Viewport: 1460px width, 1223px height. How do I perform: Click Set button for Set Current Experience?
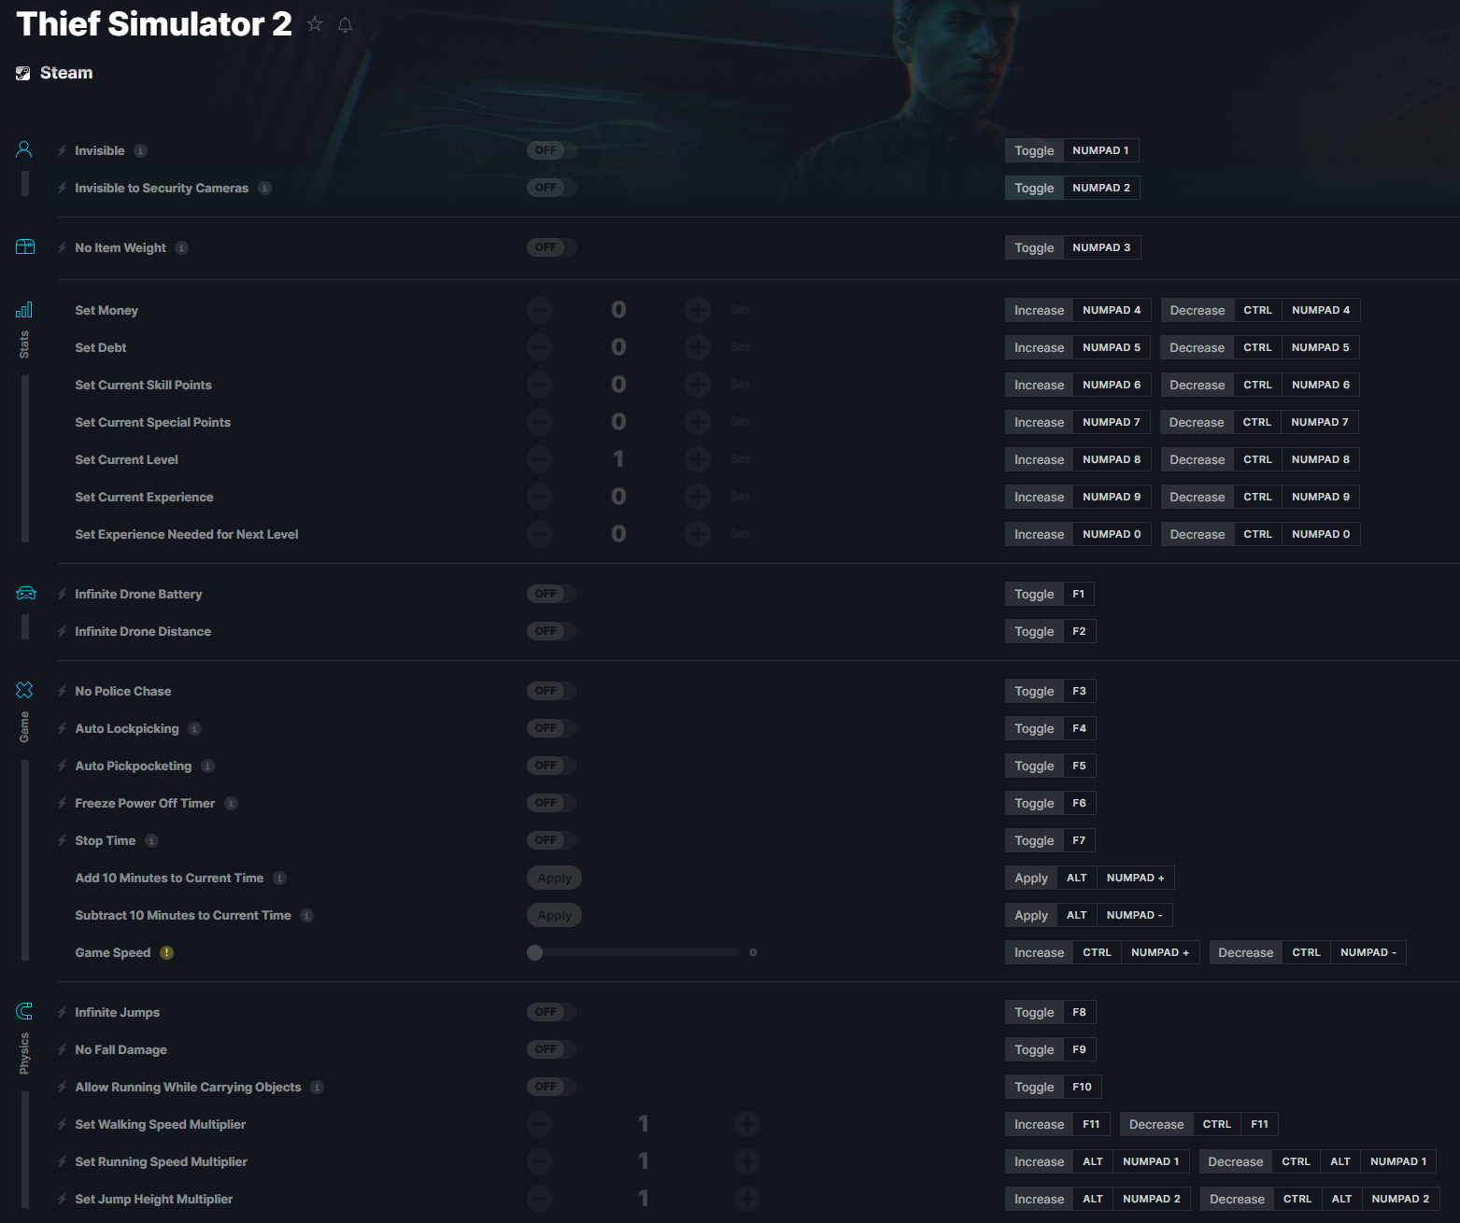pyautogui.click(x=740, y=497)
